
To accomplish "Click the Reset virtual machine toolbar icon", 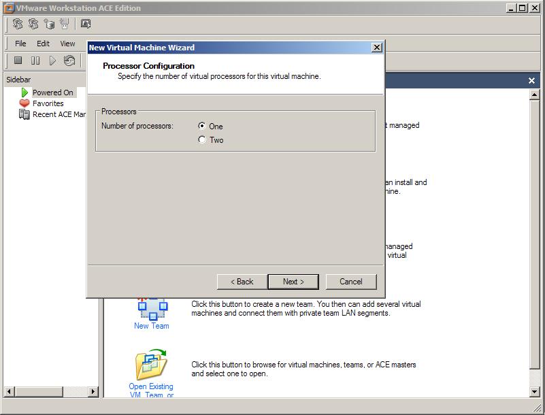I will [69, 61].
